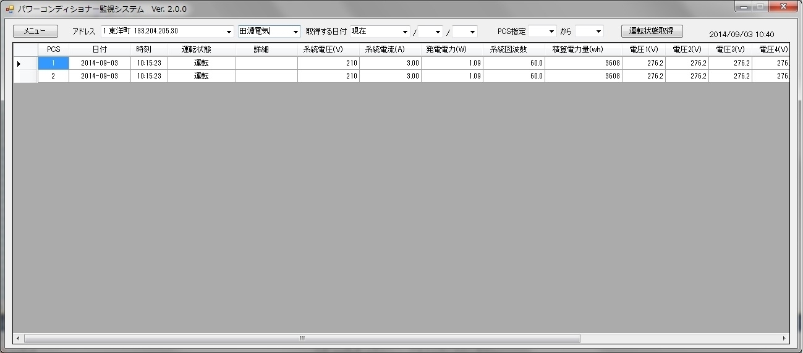Viewport: 803px width, 353px height.
Task: Click the 2014-09-03 date in PCS 2 row
Action: [x=100, y=76]
